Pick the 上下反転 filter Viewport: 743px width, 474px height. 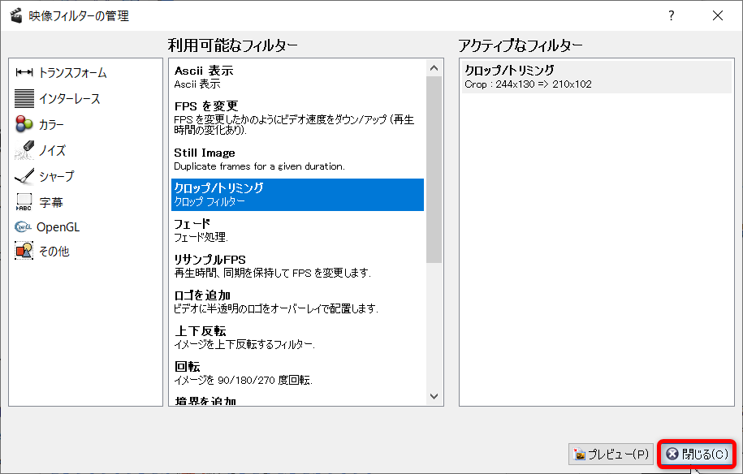(x=297, y=337)
